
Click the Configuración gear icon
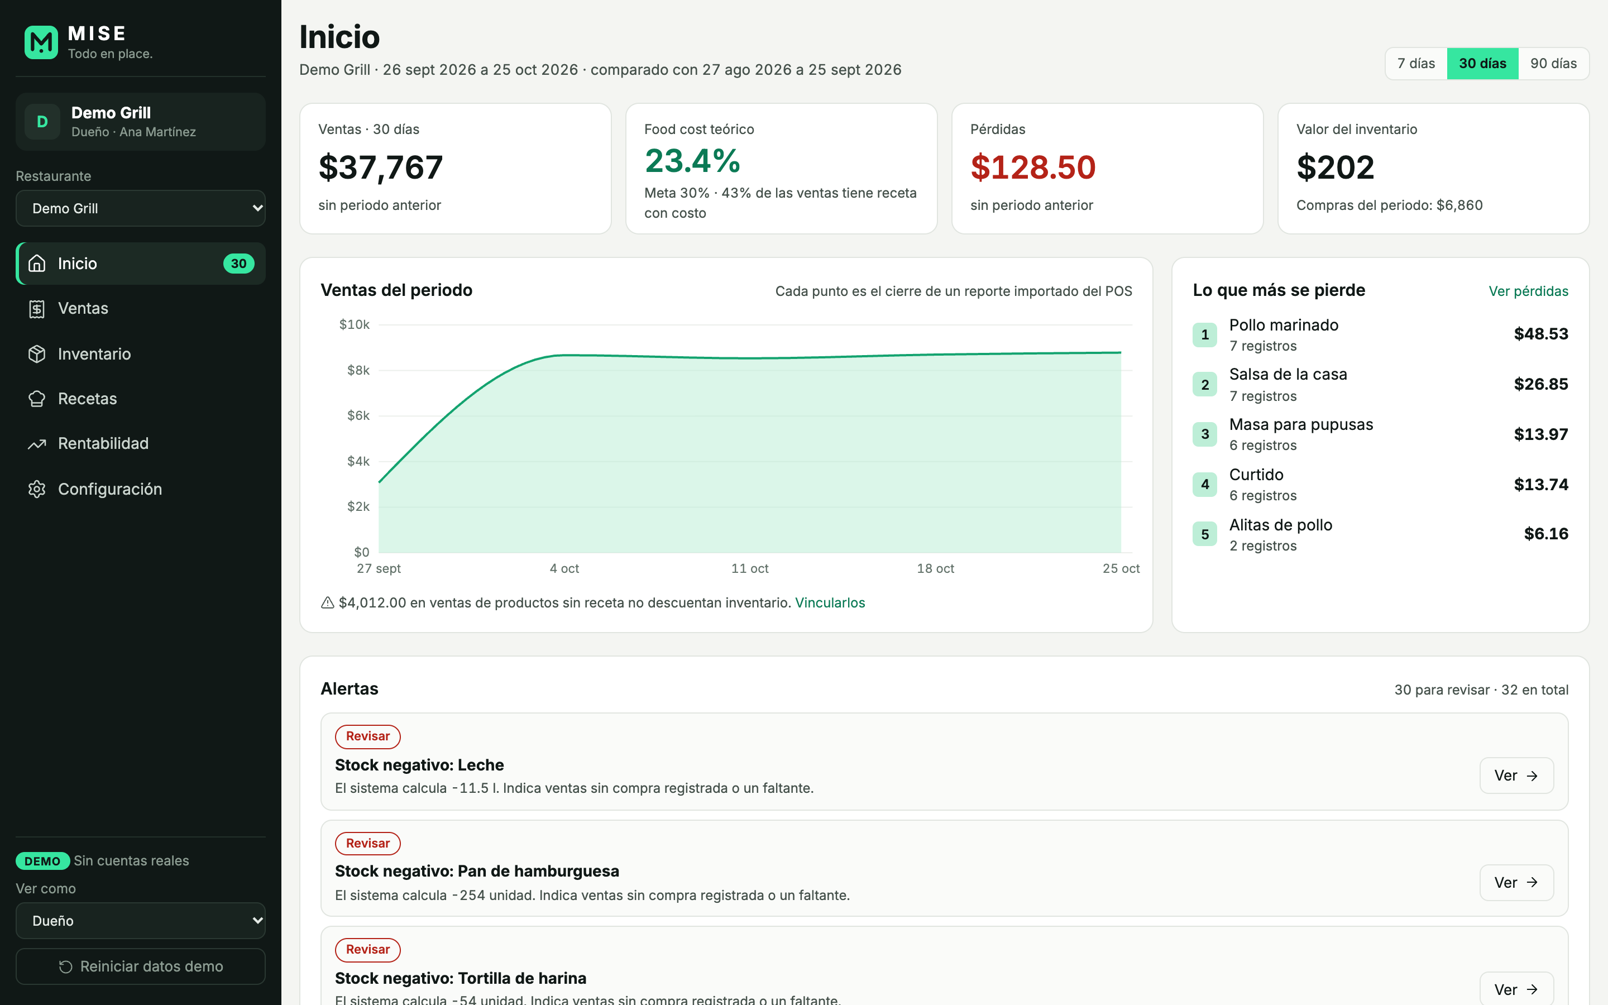pos(37,489)
